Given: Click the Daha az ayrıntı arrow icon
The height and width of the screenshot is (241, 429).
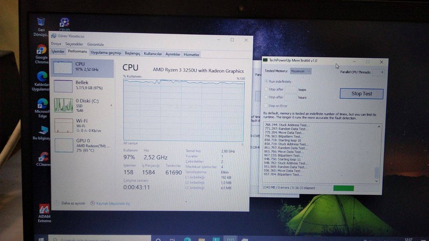Looking at the screenshot, I should coord(56,203).
